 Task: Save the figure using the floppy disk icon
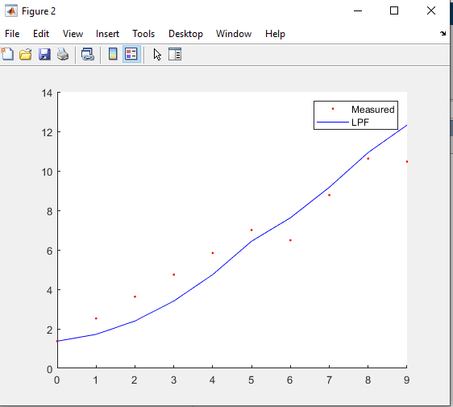click(x=44, y=54)
